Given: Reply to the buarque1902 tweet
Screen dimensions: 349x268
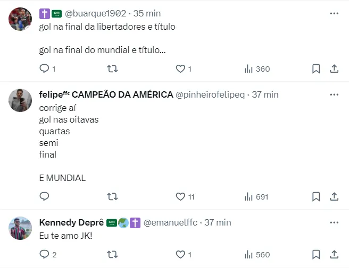Looking at the screenshot, I should (45, 69).
